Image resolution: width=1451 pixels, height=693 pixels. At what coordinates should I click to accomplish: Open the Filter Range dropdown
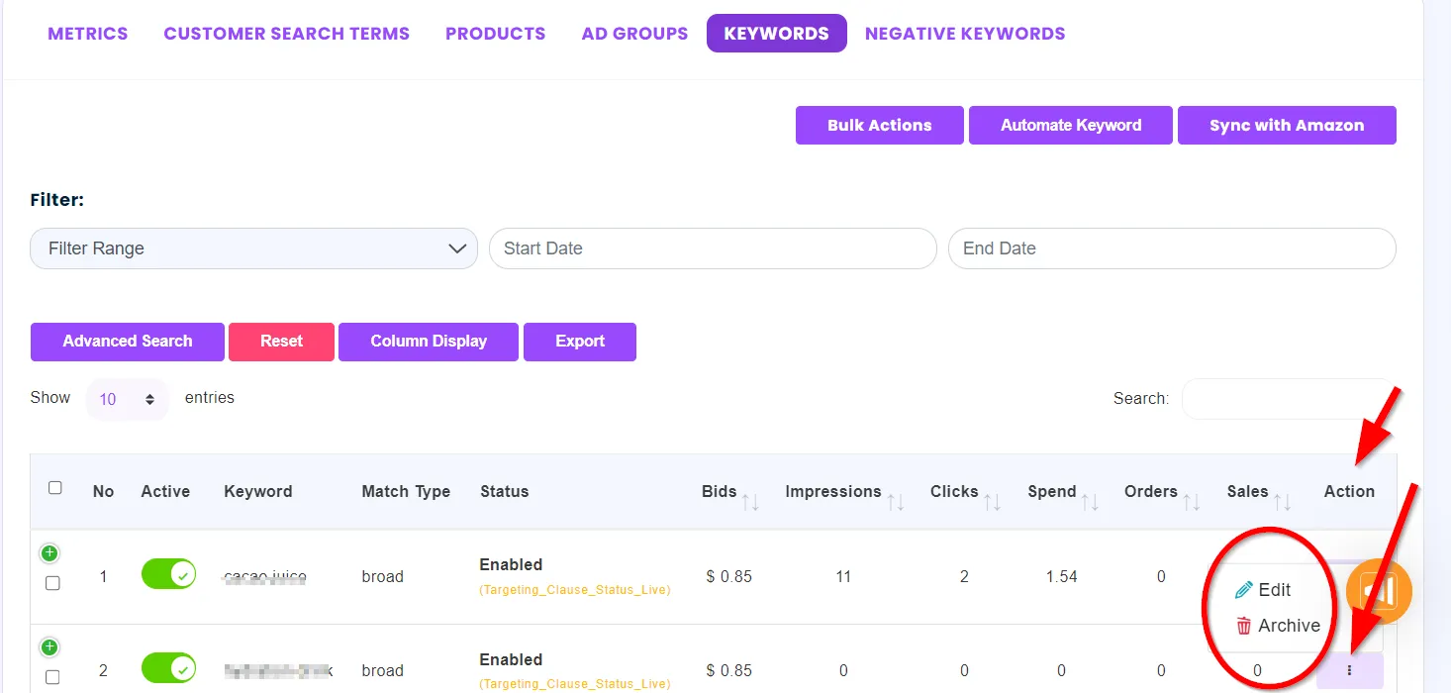[253, 248]
